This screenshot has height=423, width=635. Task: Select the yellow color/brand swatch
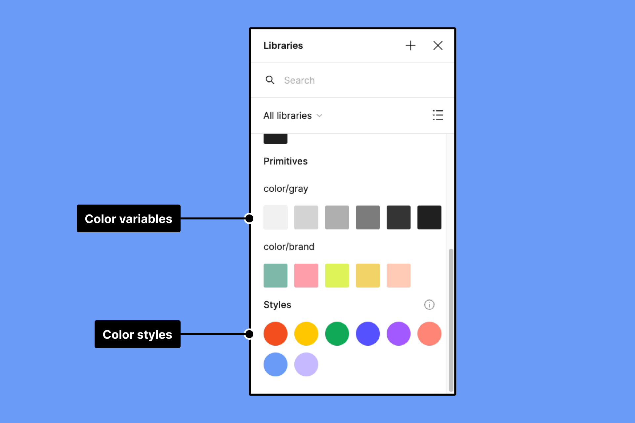(367, 276)
